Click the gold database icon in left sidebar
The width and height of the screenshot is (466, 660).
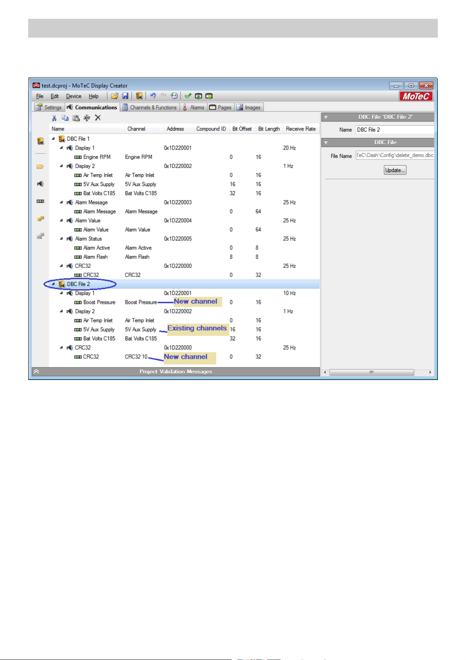(x=40, y=141)
